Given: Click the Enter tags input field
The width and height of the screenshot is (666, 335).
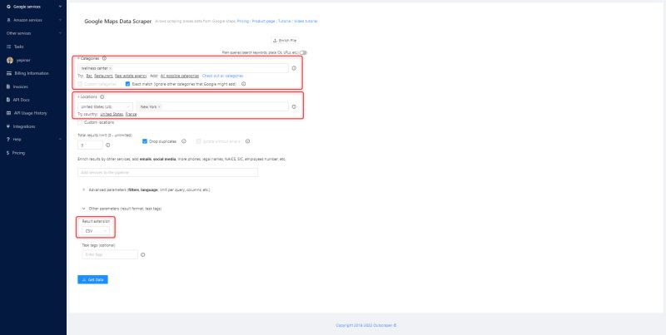Looking at the screenshot, I should click(110, 255).
